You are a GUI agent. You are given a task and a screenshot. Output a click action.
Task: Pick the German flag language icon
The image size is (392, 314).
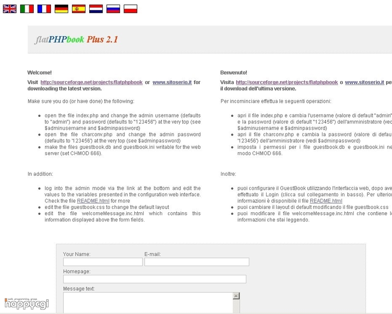tap(62, 9)
